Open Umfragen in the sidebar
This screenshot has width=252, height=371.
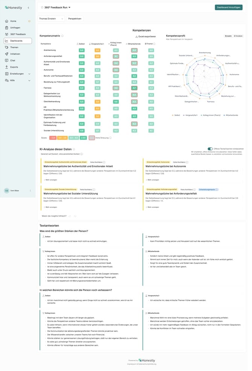pos(18,28)
